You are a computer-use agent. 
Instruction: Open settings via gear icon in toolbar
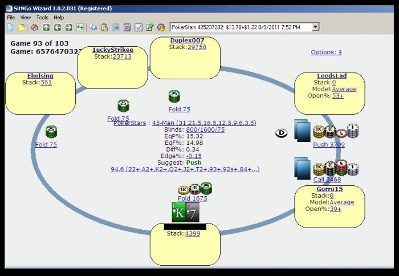161,27
